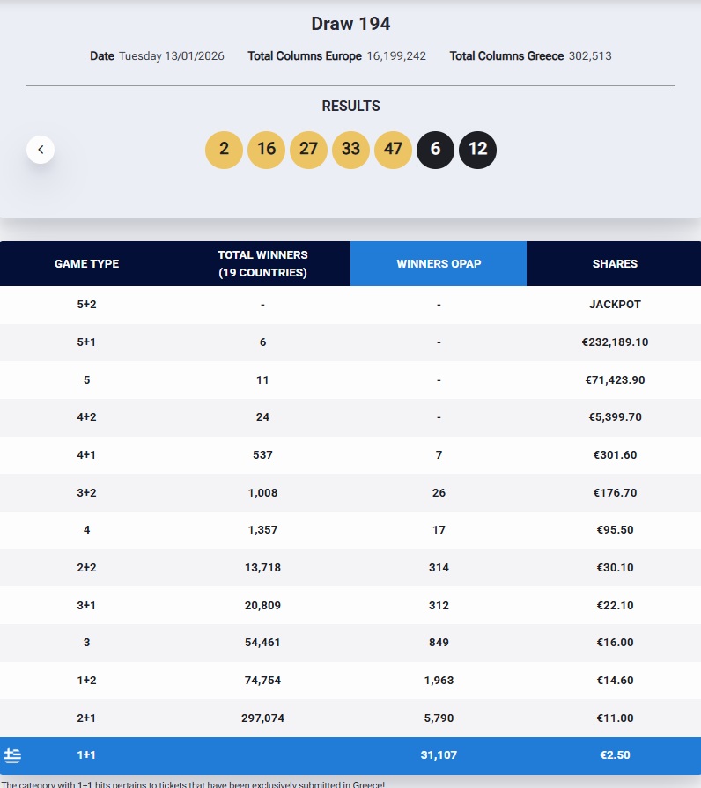Click the black bonus ball number 6

[x=435, y=150]
